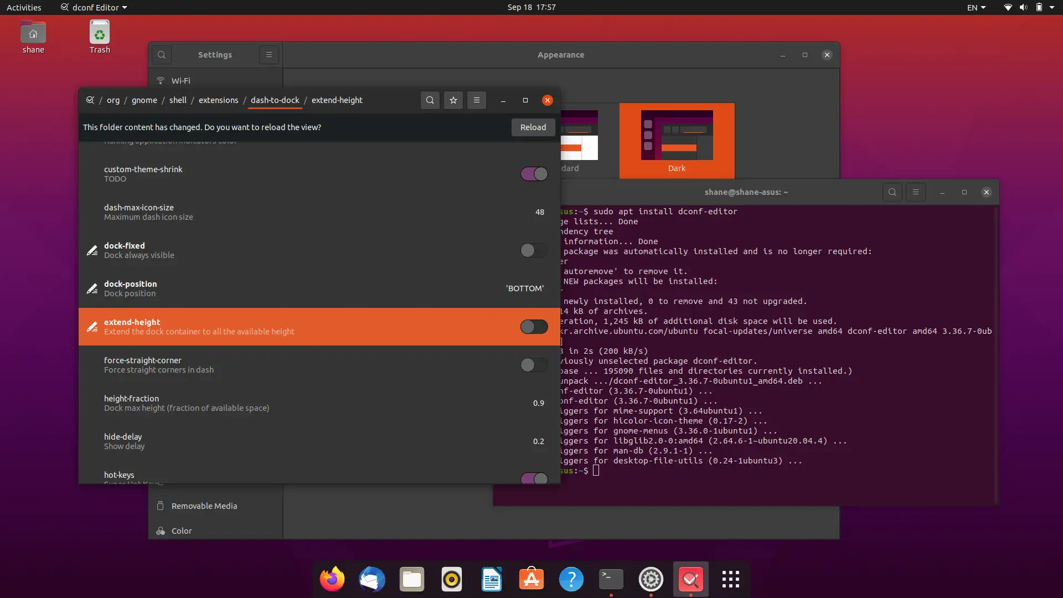1063x598 pixels.
Task: Expand the system status menu arrow
Action: [1052, 7]
